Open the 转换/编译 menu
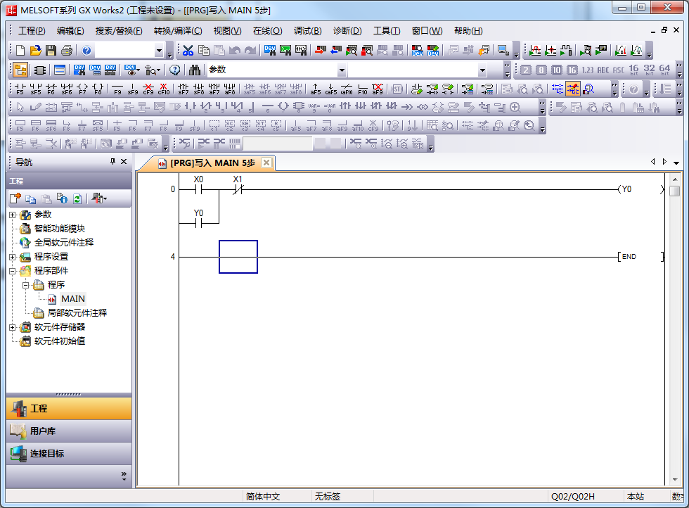Image resolution: width=689 pixels, height=508 pixels. (177, 31)
